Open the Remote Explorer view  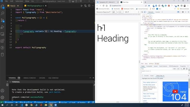pyautogui.click(x=2, y=34)
